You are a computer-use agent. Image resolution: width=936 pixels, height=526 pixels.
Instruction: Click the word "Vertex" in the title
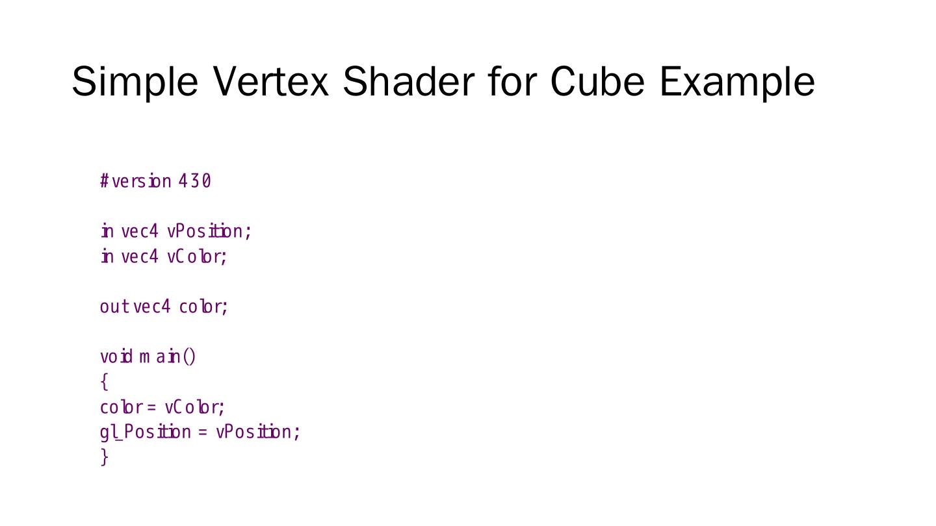pyautogui.click(x=271, y=82)
